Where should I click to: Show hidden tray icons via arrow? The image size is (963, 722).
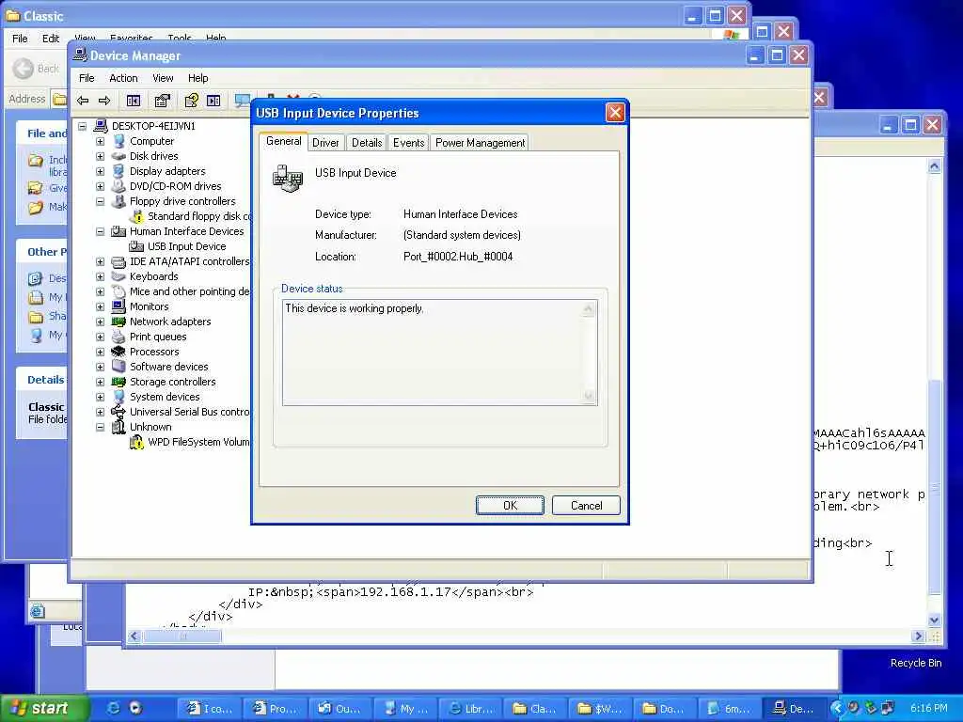(836, 708)
